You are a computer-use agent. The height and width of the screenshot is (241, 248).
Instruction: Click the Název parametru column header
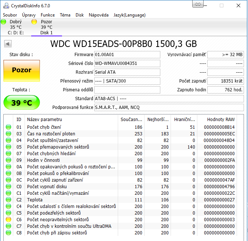pos(71,120)
